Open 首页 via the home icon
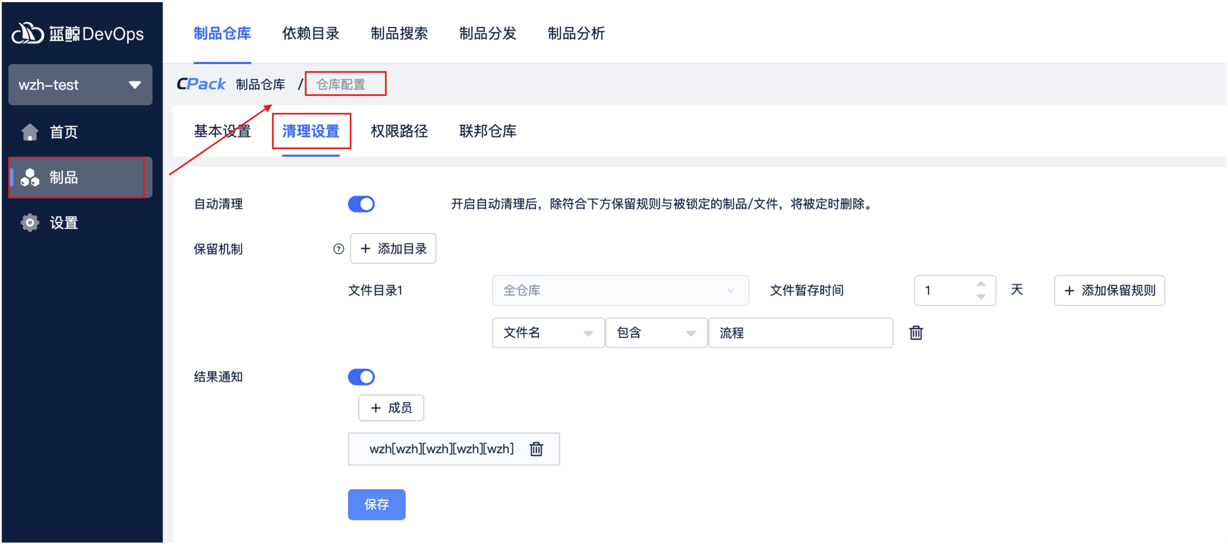This screenshot has width=1228, height=544. [x=30, y=132]
